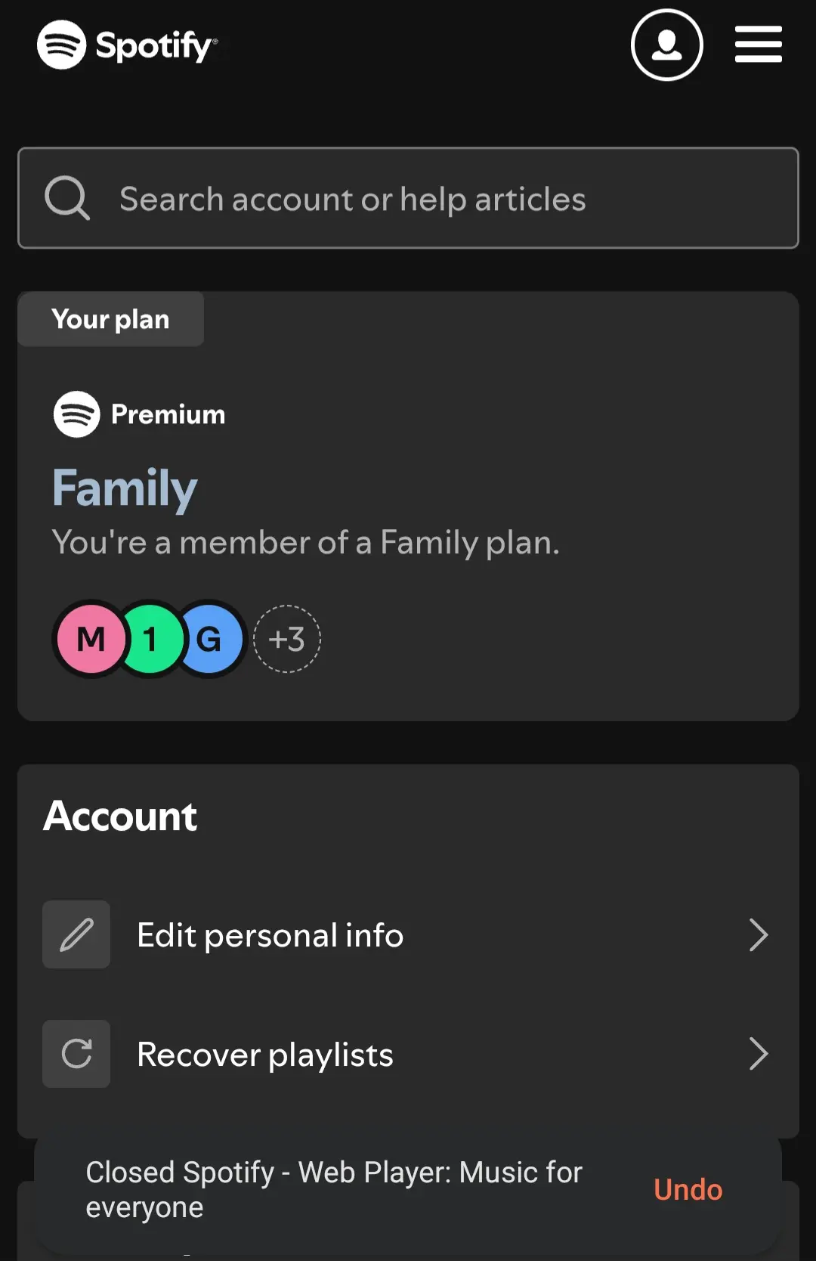The height and width of the screenshot is (1261, 816).
Task: Undo closing the Spotify Web Player tab
Action: pyautogui.click(x=688, y=1190)
